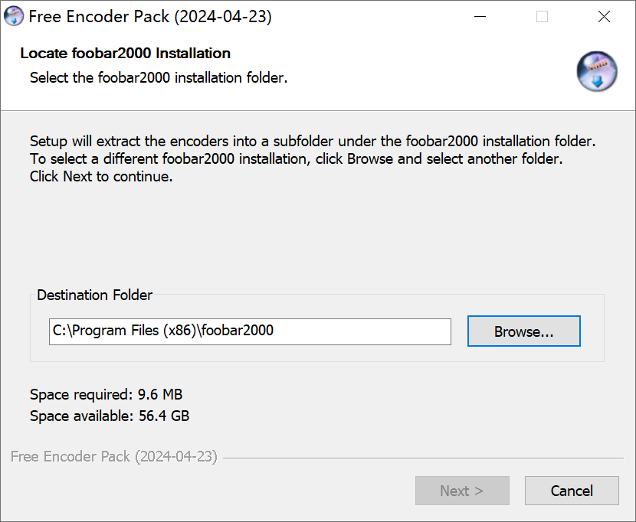The height and width of the screenshot is (522, 636).
Task: Click the installer icon in the title bar
Action: 15,17
